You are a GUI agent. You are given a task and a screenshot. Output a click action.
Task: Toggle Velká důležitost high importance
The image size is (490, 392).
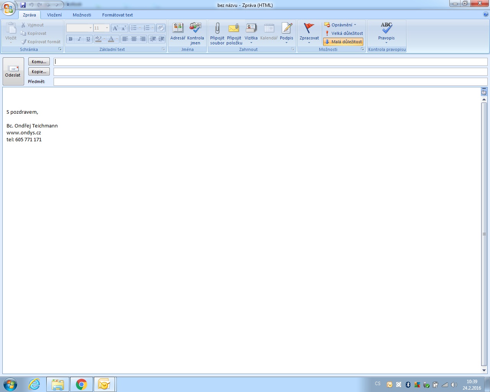point(343,33)
